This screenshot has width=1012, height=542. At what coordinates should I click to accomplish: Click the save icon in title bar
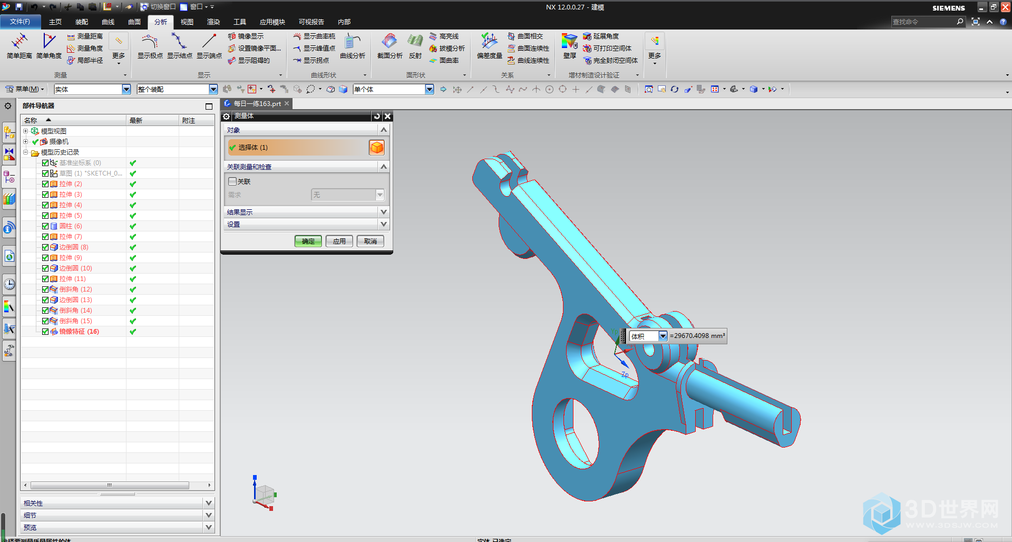point(19,7)
